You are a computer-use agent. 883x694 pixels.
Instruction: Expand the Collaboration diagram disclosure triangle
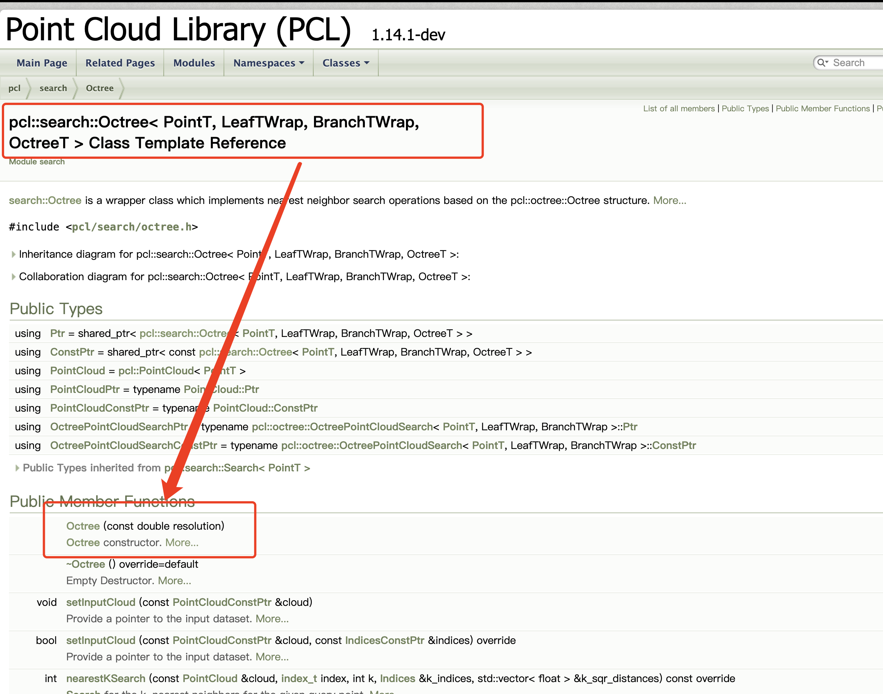pyautogui.click(x=13, y=276)
